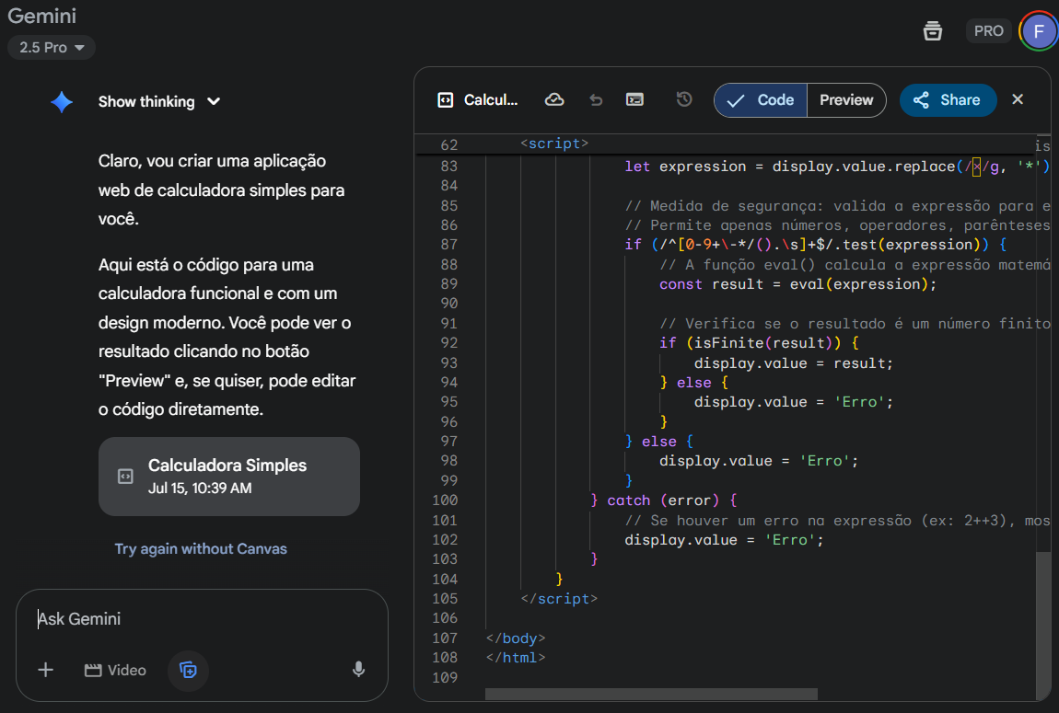Click the code icon in the Calculadora Simples card
The width and height of the screenshot is (1059, 713).
(125, 477)
